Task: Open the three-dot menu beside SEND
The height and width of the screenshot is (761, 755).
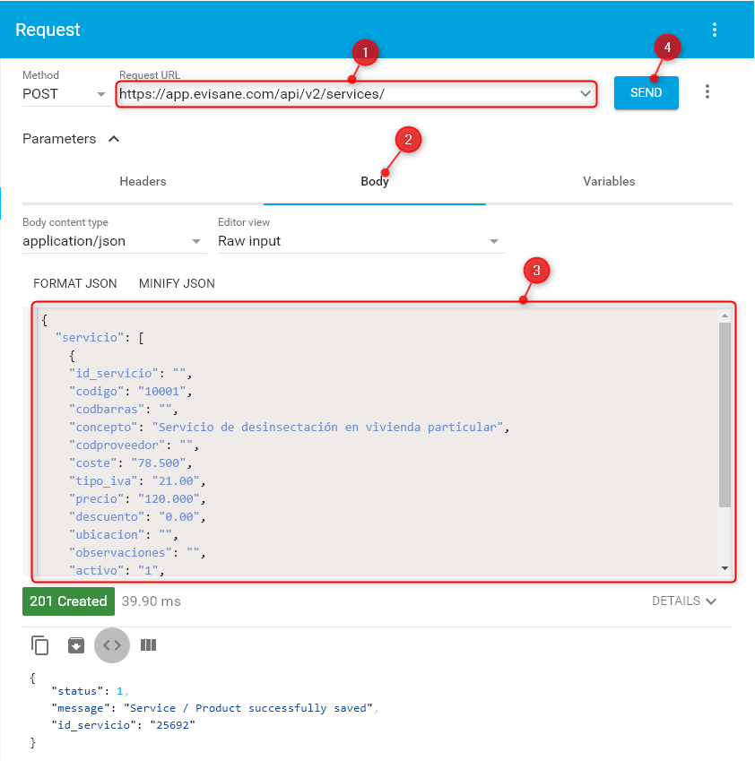Action: (x=707, y=92)
